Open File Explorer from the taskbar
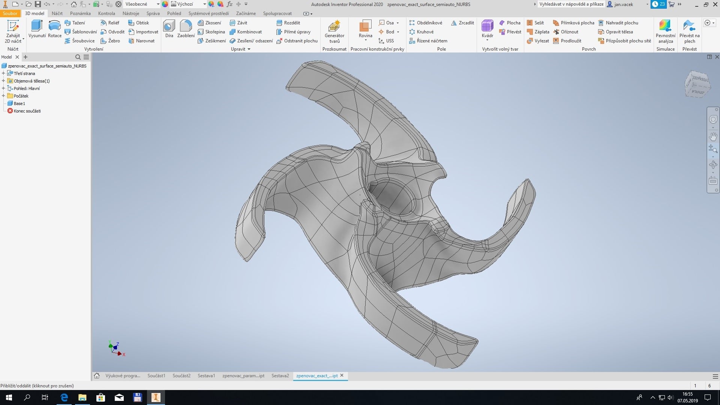 (x=82, y=397)
